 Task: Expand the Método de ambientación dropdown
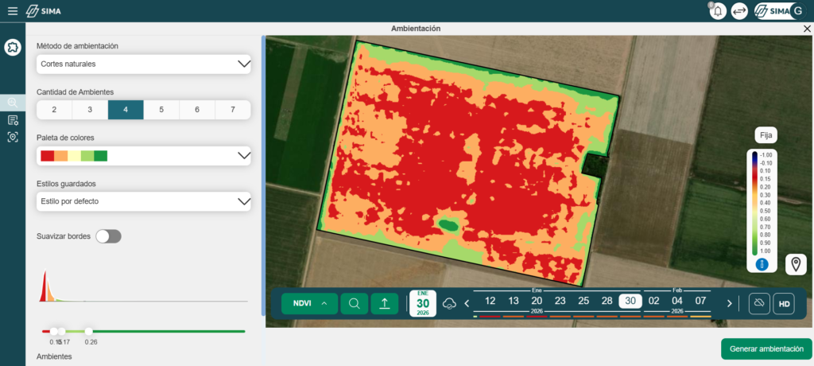tap(144, 64)
